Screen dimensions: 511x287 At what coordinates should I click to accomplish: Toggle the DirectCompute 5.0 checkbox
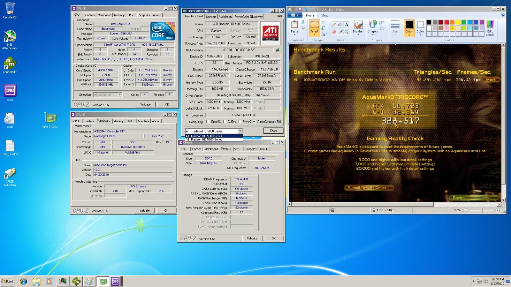pos(254,122)
